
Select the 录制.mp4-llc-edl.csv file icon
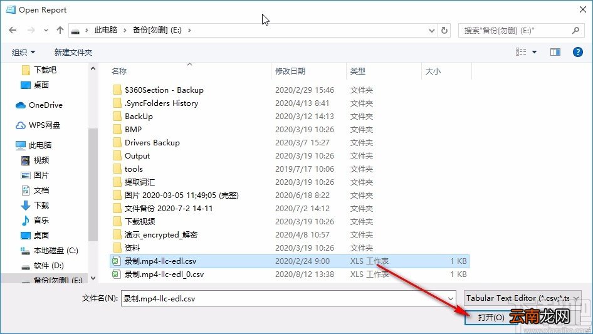(x=117, y=261)
